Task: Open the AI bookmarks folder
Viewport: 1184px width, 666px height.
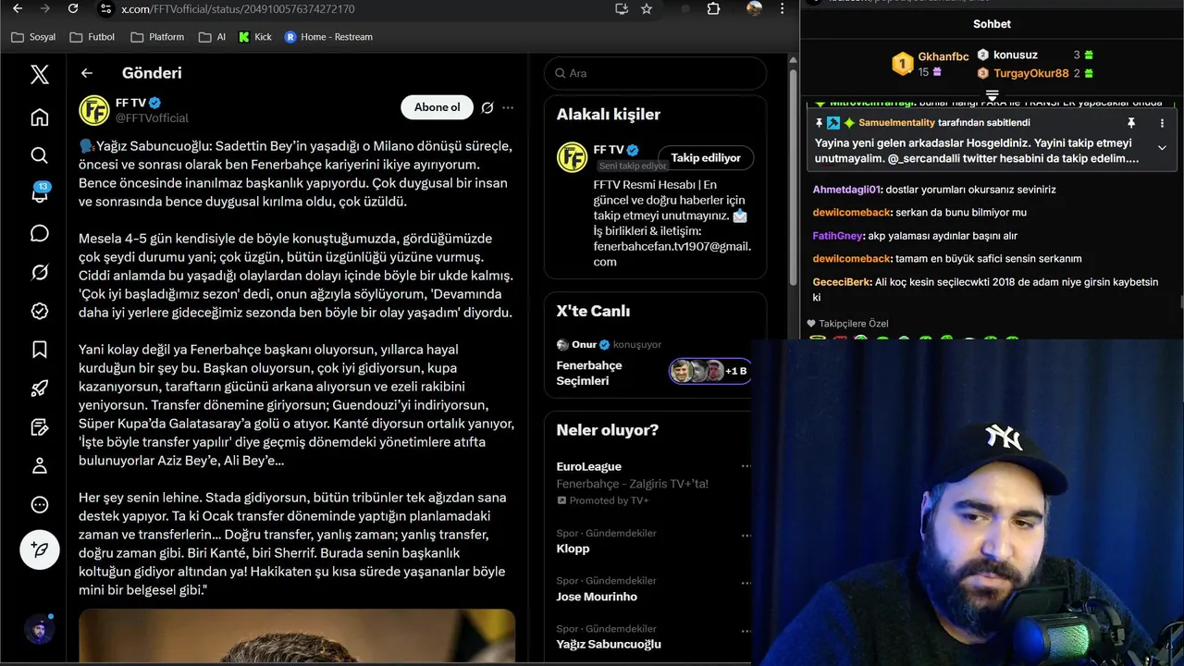Action: point(211,37)
